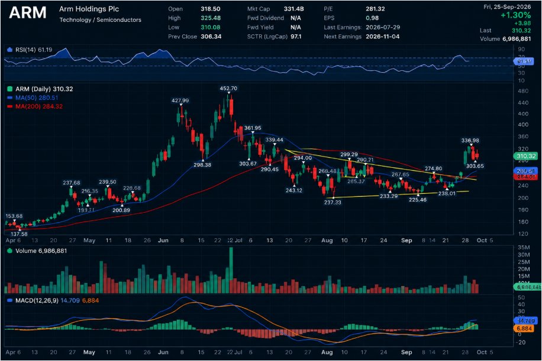Image resolution: width=542 pixels, height=361 pixels.
Task: Click the Mkt Cap value 331.4B
Action: coord(294,9)
